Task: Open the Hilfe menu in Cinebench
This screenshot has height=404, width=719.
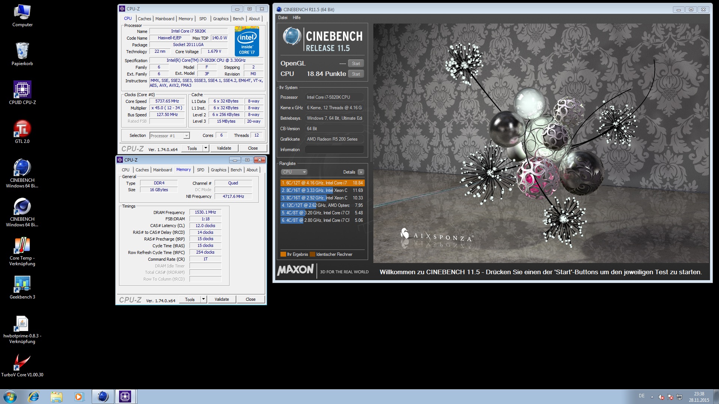Action: pyautogui.click(x=297, y=18)
